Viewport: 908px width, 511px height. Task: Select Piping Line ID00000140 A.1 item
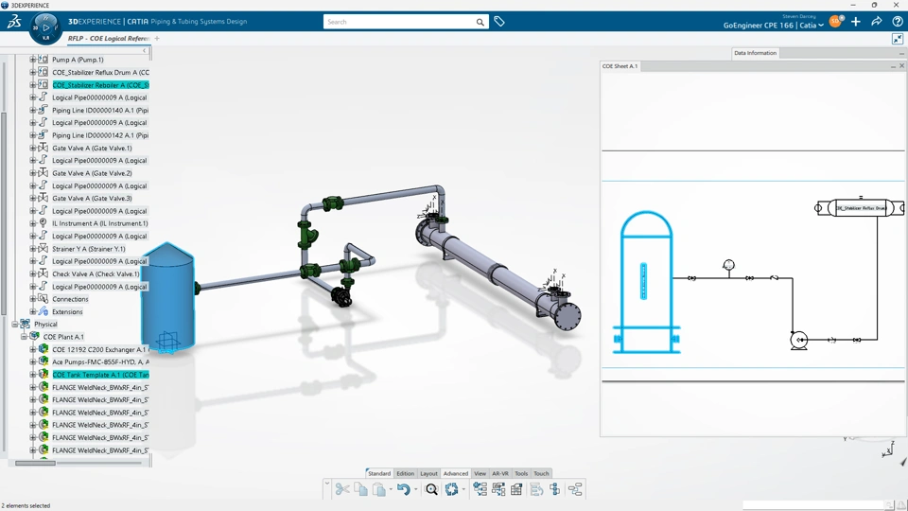pos(100,110)
